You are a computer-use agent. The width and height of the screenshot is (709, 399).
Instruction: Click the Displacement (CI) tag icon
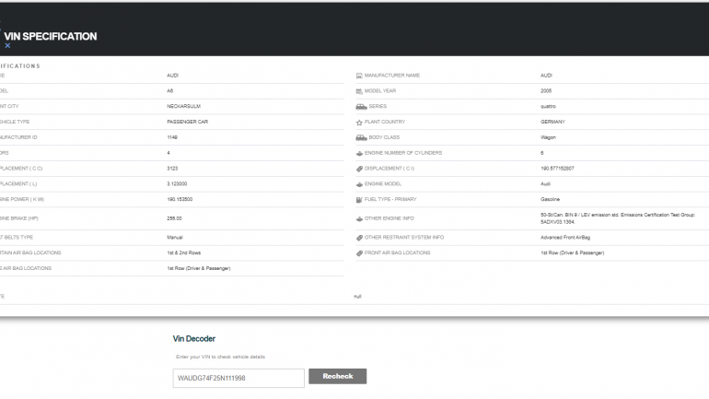click(x=359, y=169)
